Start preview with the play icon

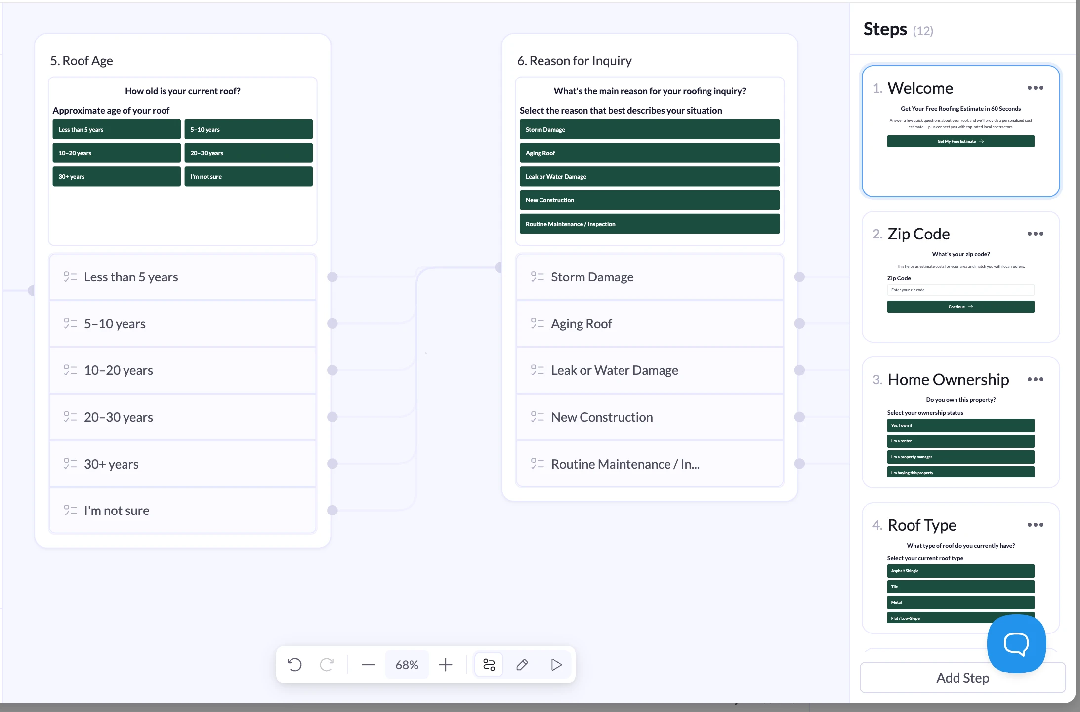[556, 665]
